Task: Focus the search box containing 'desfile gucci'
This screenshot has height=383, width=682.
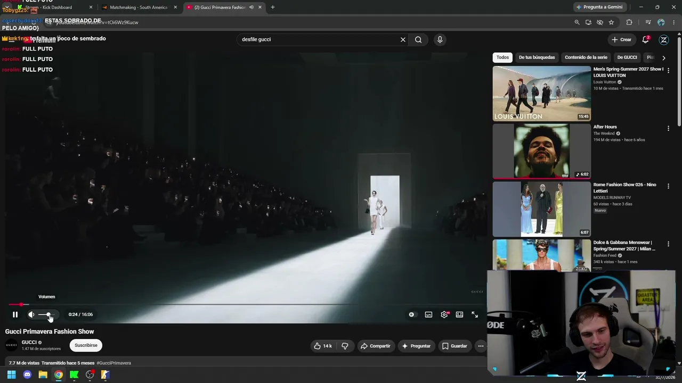Action: point(319,39)
